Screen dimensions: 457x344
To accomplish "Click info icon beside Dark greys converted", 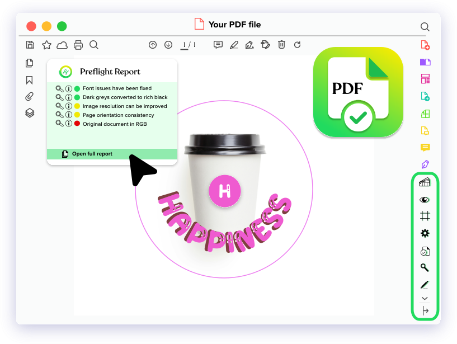I will click(69, 97).
